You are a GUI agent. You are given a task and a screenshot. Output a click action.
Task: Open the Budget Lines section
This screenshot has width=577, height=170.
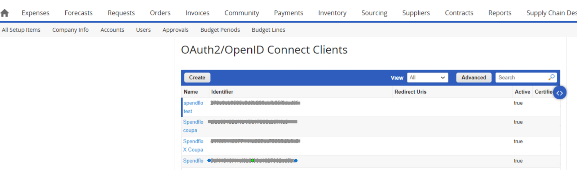(268, 30)
